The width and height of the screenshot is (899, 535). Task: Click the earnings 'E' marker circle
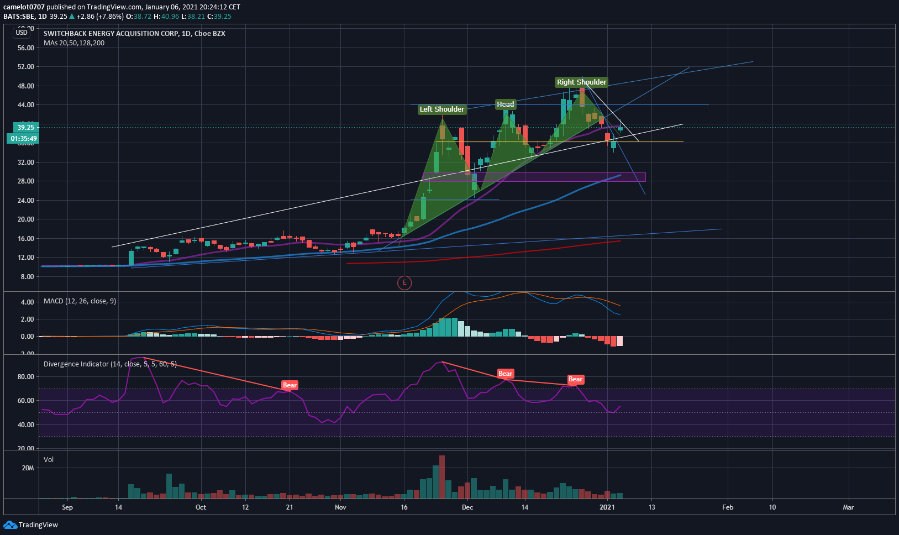(x=404, y=283)
